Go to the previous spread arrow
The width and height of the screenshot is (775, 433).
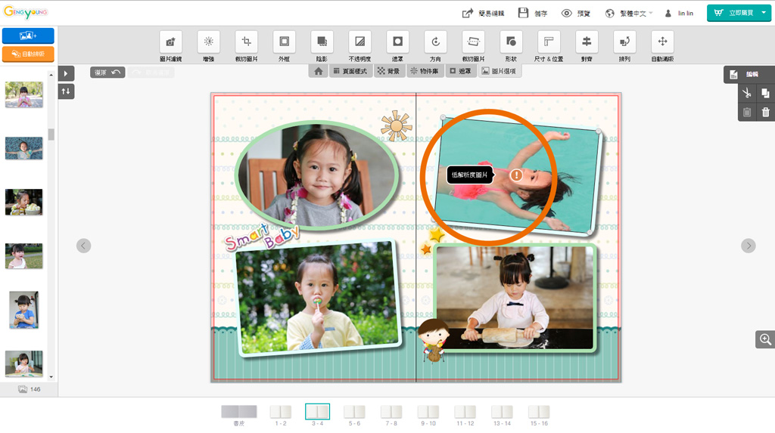83,246
